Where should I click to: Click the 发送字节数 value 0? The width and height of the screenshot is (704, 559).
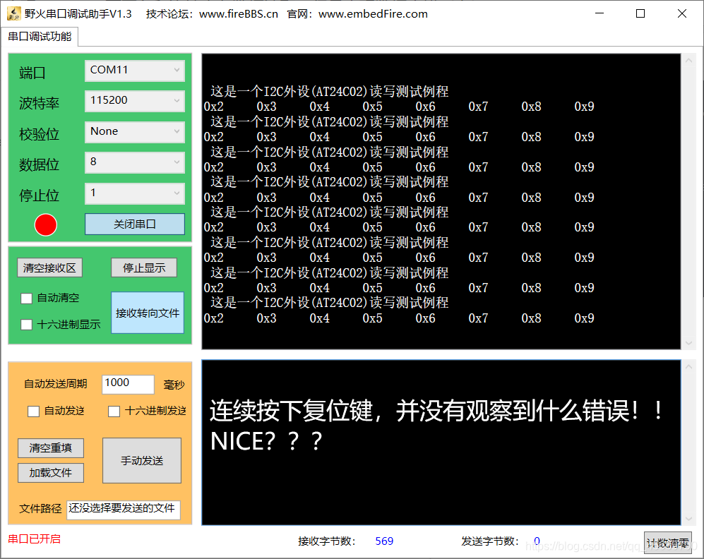pyautogui.click(x=537, y=541)
